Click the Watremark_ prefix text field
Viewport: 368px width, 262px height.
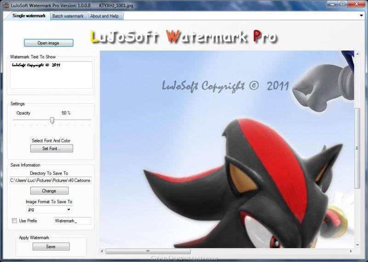(x=73, y=221)
